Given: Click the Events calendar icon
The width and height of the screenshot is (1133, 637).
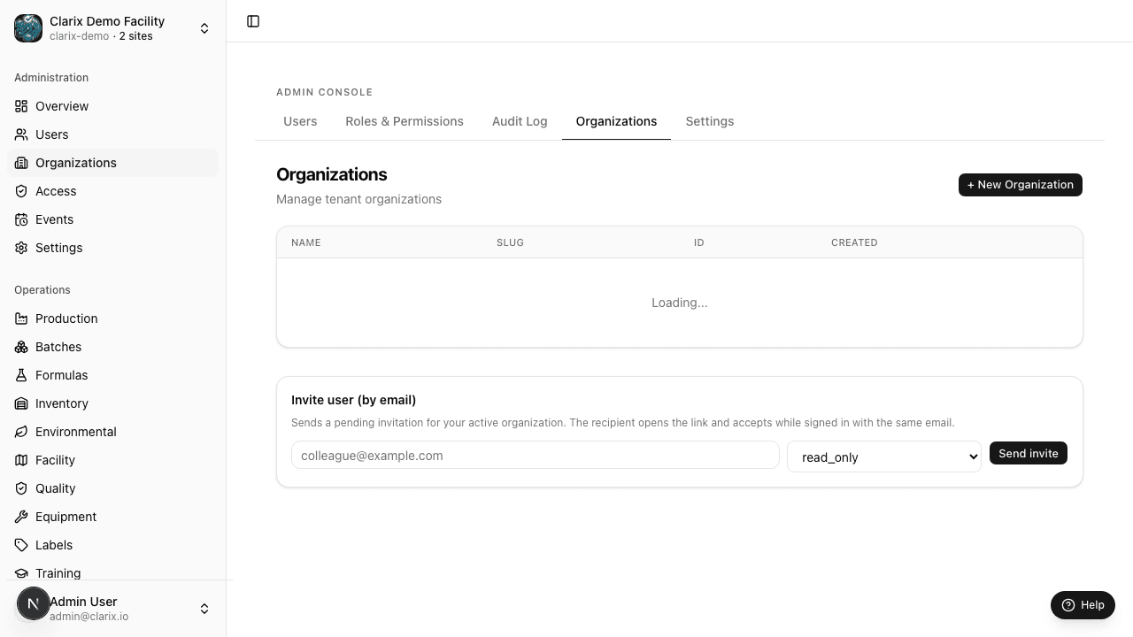Looking at the screenshot, I should (x=21, y=219).
